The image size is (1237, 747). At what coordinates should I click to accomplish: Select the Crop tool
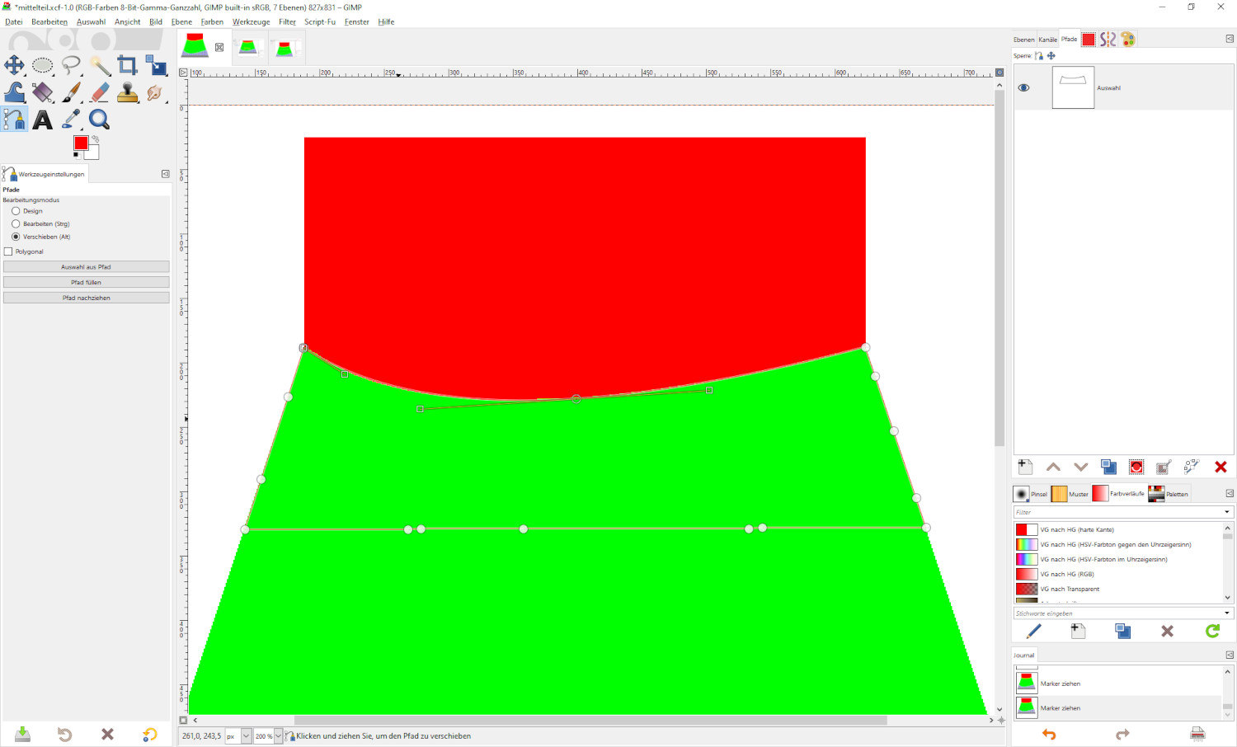pyautogui.click(x=127, y=65)
